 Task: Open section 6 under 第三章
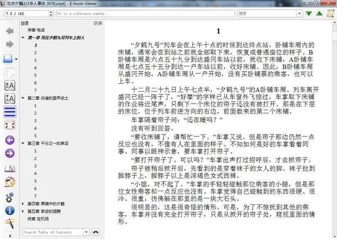tap(35, 189)
